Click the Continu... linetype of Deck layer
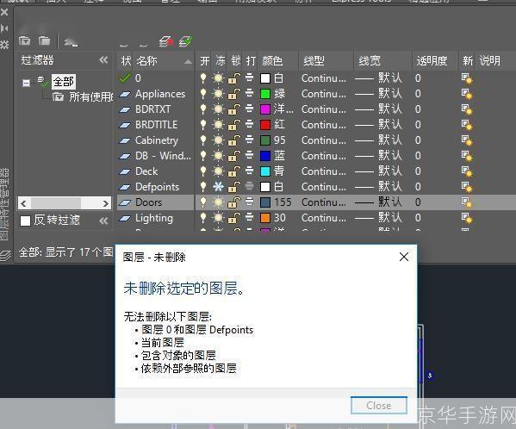The image size is (516, 429). click(x=324, y=171)
